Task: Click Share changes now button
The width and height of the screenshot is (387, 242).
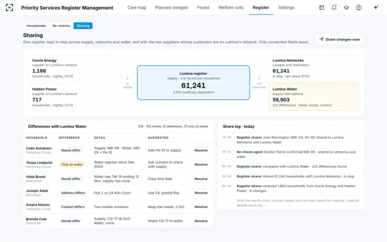Action: tap(340, 39)
